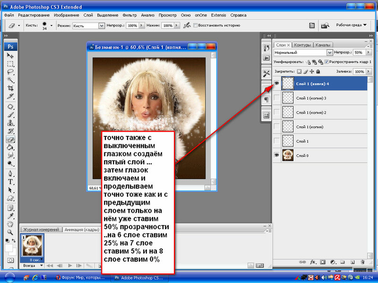Select the Rectangular Marquee tool
The height and width of the screenshot is (283, 378).
tap(10, 64)
